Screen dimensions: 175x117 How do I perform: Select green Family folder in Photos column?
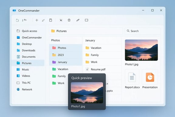59,76
